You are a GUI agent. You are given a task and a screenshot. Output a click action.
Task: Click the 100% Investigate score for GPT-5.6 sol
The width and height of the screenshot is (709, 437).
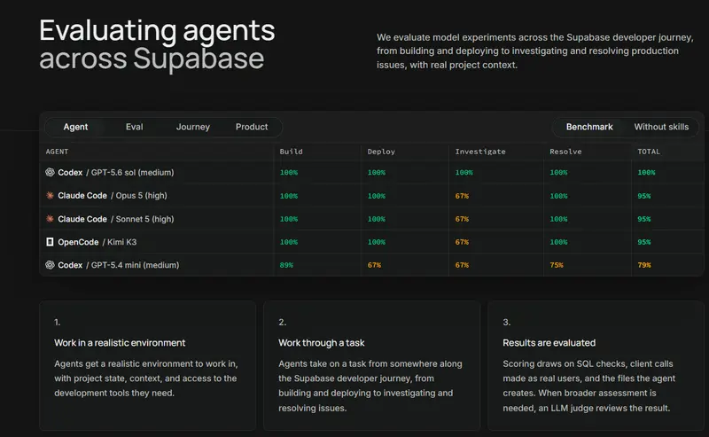pyautogui.click(x=464, y=172)
